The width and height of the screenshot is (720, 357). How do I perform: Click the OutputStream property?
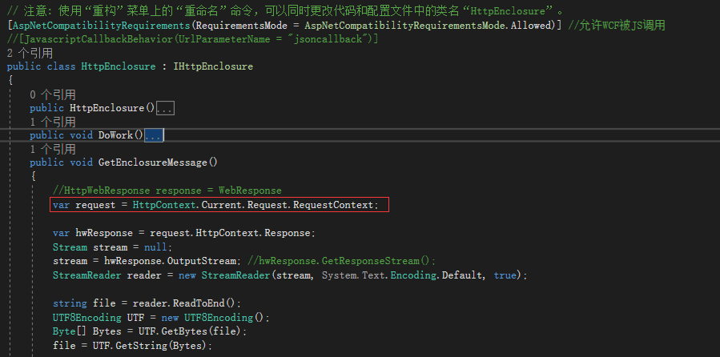coord(202,261)
